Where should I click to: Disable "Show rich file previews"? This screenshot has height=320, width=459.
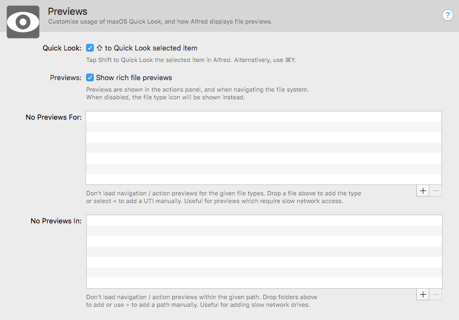pyautogui.click(x=90, y=77)
